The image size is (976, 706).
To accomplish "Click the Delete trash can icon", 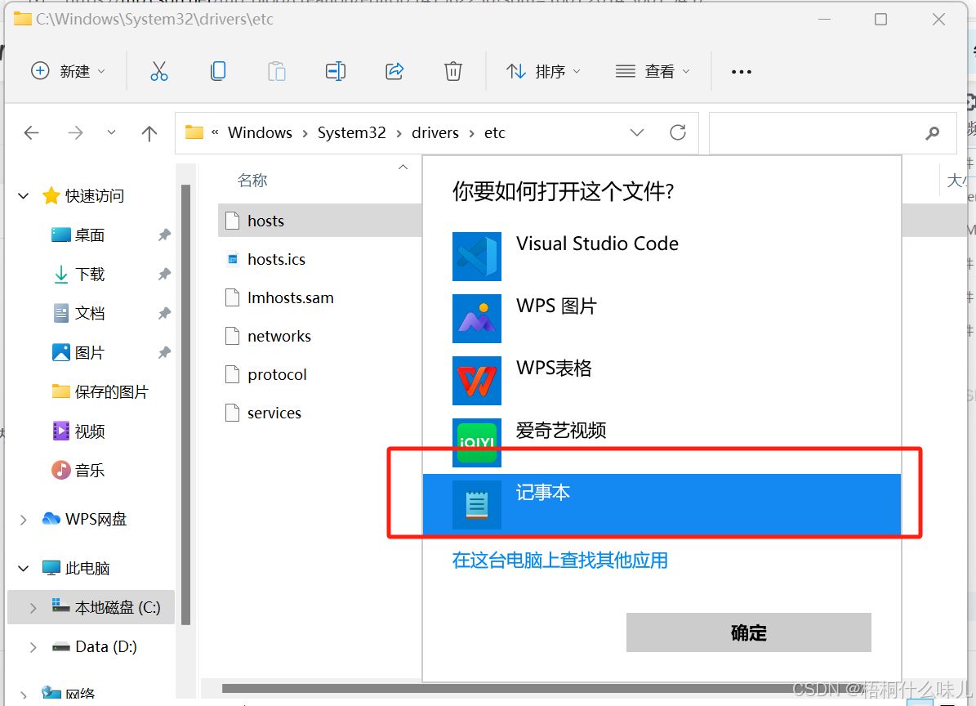I will (x=453, y=72).
